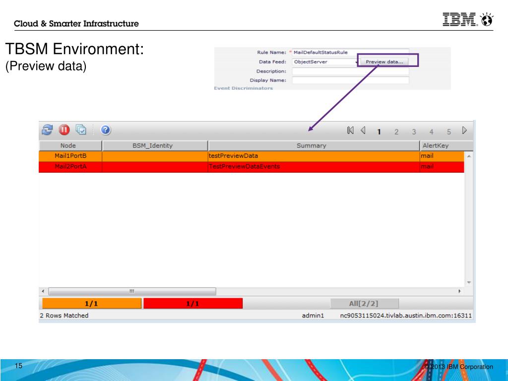Open page 4 of results
Viewport: 508px width, 381px height.
pyautogui.click(x=431, y=132)
